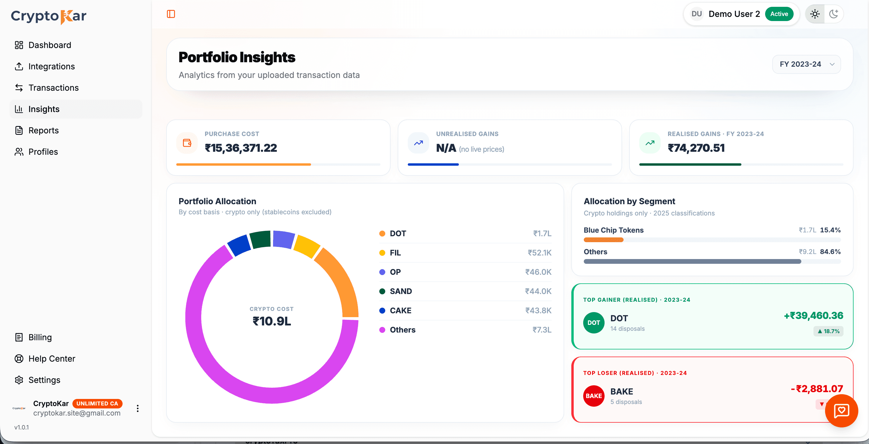Click the Unrealised Gains blue progress bar
Image resolution: width=869 pixels, height=444 pixels.
click(x=433, y=164)
